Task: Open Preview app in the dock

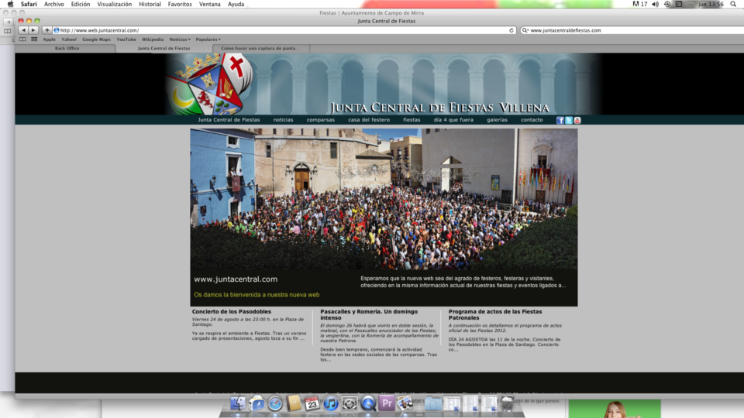Action: tap(405, 403)
